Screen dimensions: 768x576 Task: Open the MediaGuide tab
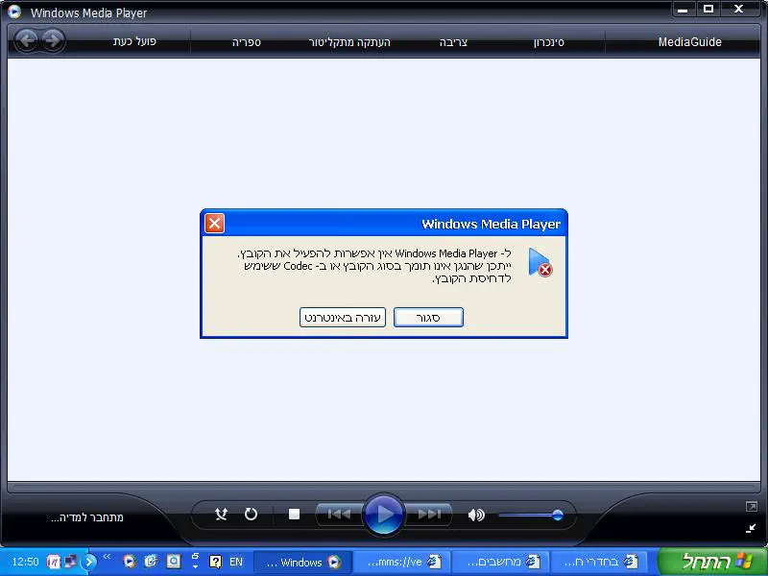pyautogui.click(x=689, y=42)
